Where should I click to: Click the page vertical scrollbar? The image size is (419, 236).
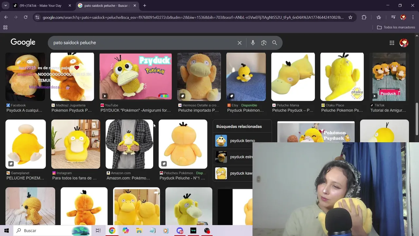click(x=417, y=120)
